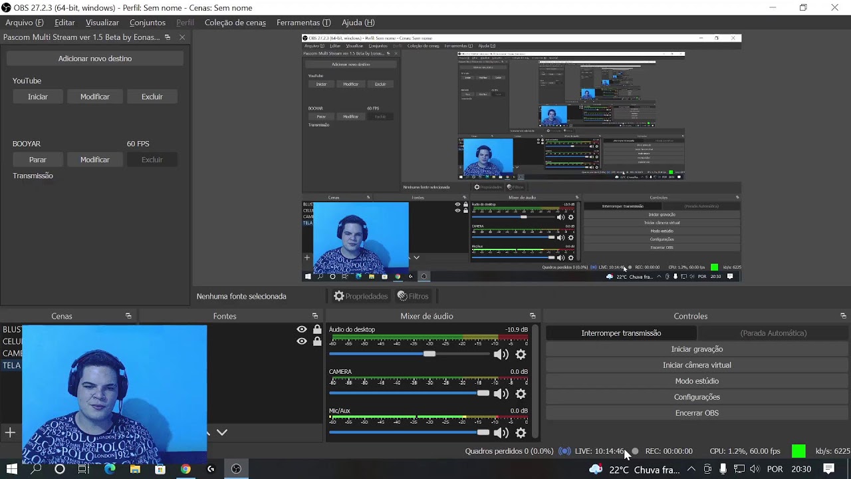851x479 pixels.
Task: Click the OBS main preview canvas
Action: pyautogui.click(x=521, y=158)
